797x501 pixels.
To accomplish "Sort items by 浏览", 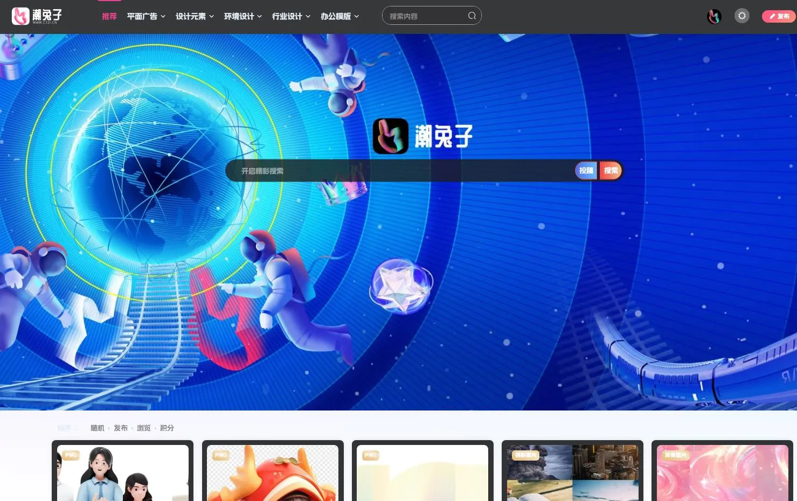I will [x=144, y=428].
